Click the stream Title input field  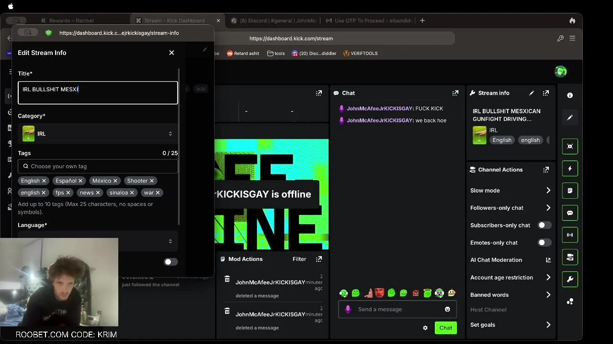[x=98, y=93]
